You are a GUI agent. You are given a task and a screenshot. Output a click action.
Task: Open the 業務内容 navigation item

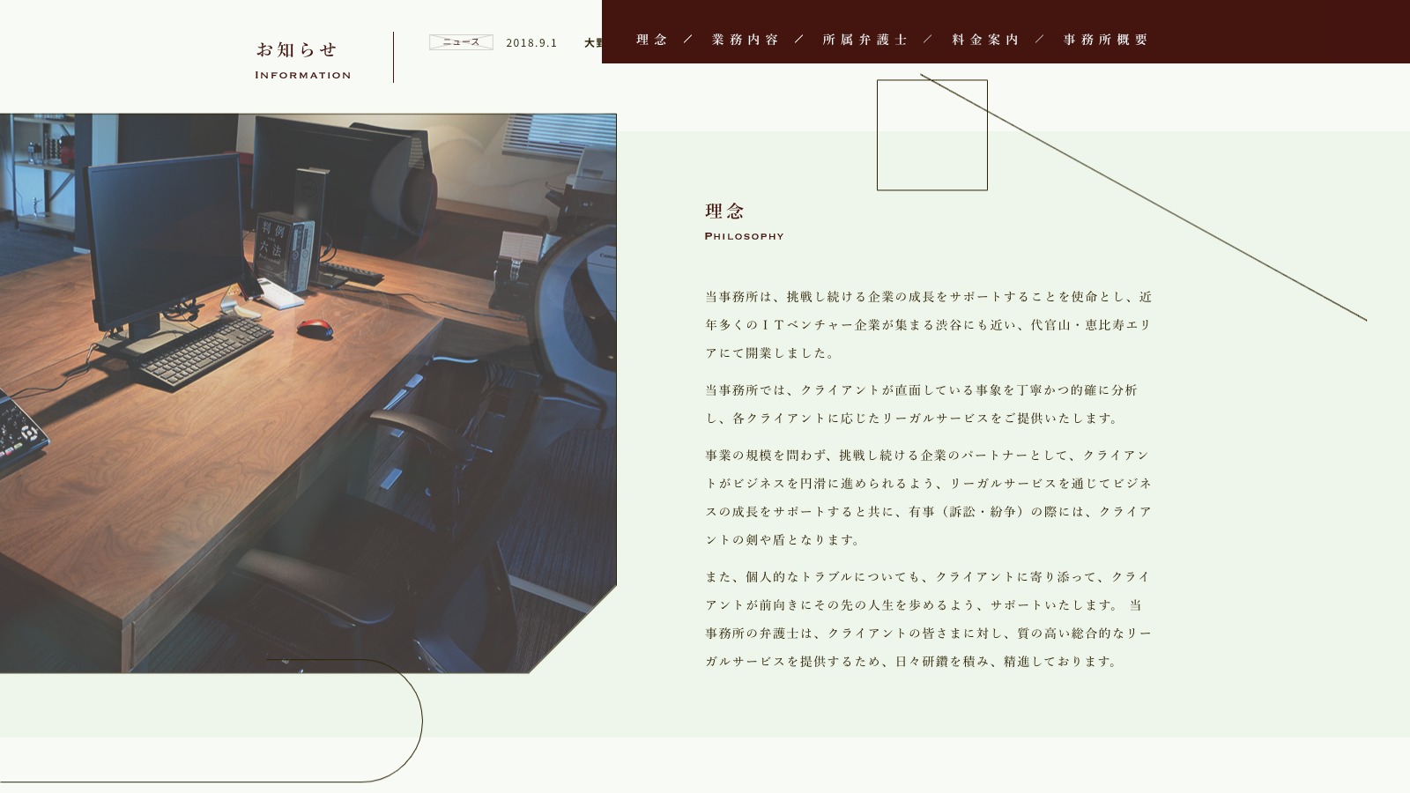(746, 40)
